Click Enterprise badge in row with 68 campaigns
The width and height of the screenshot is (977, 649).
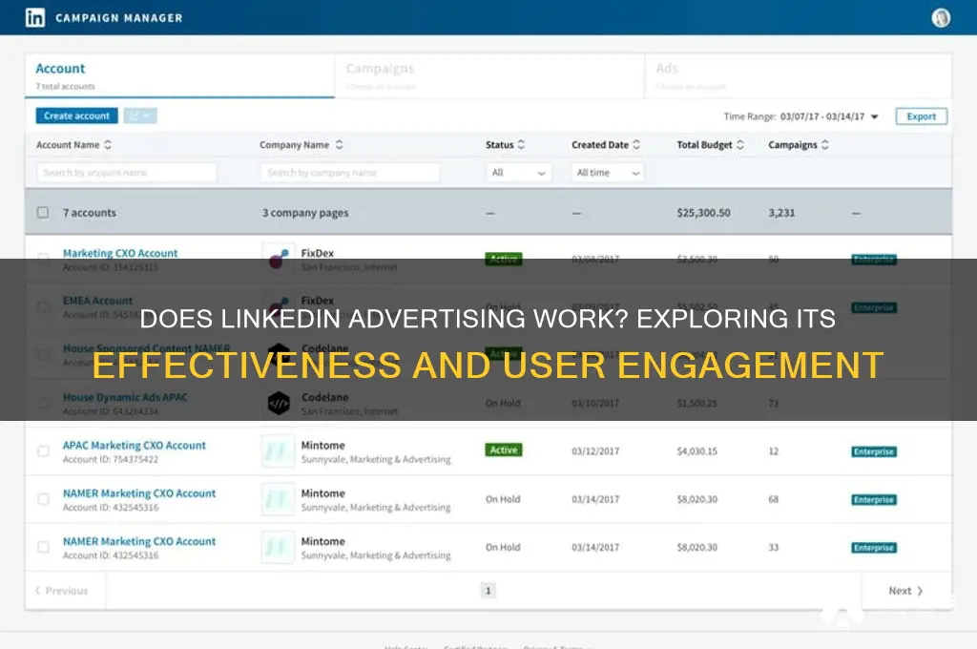(874, 499)
